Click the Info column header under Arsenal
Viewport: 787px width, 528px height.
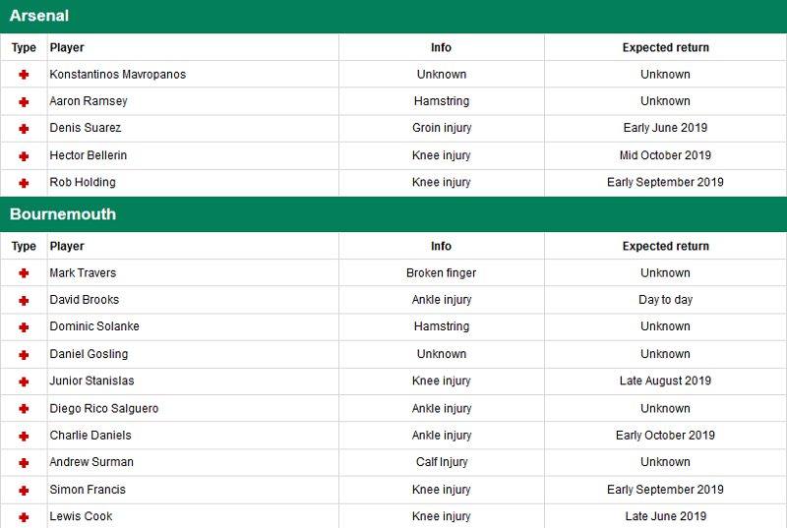pyautogui.click(x=441, y=47)
